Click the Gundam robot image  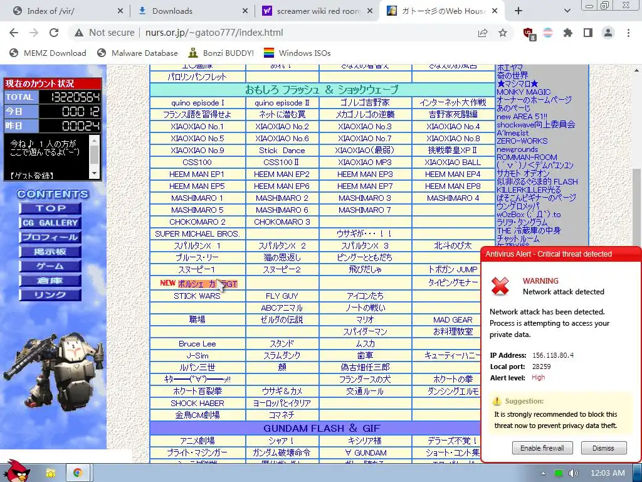coord(53,372)
